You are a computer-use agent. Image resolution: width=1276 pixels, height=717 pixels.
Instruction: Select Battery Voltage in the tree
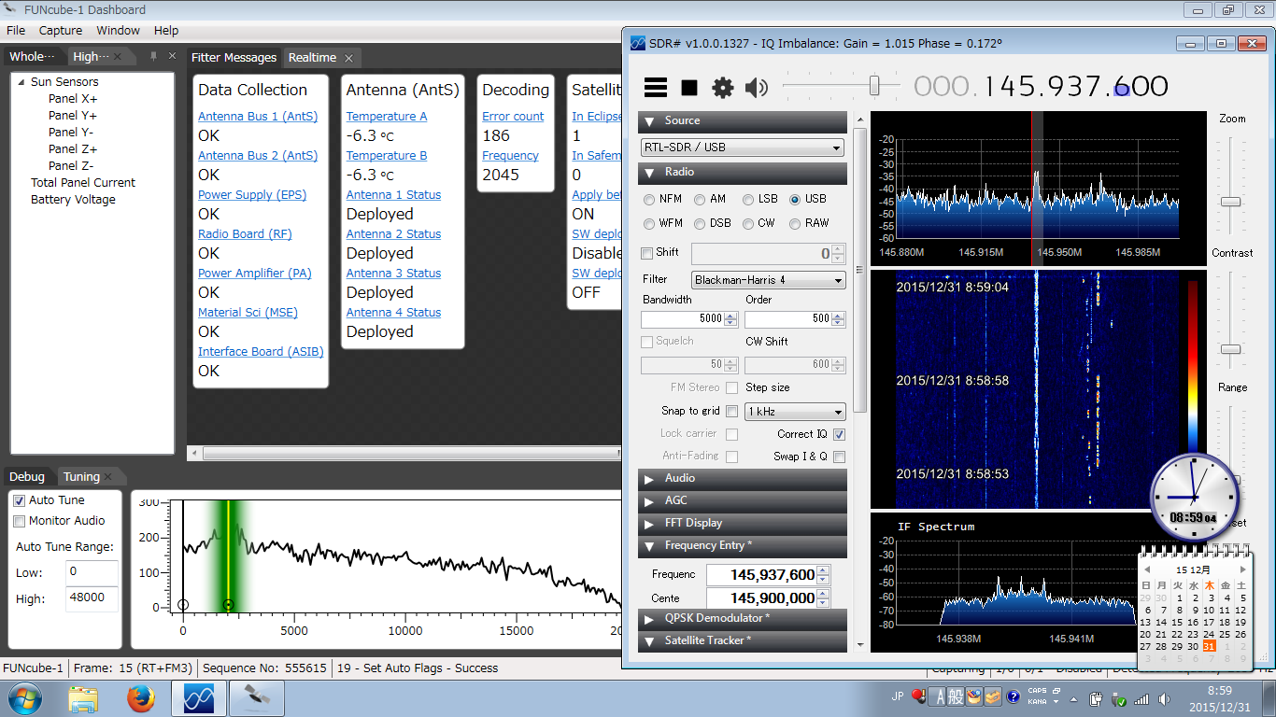point(73,200)
